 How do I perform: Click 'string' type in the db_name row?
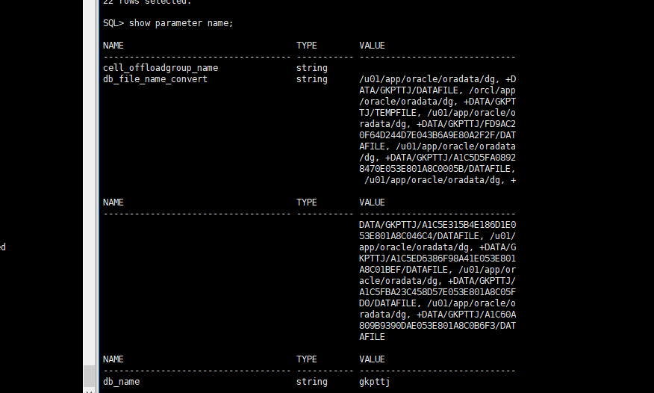312,382
